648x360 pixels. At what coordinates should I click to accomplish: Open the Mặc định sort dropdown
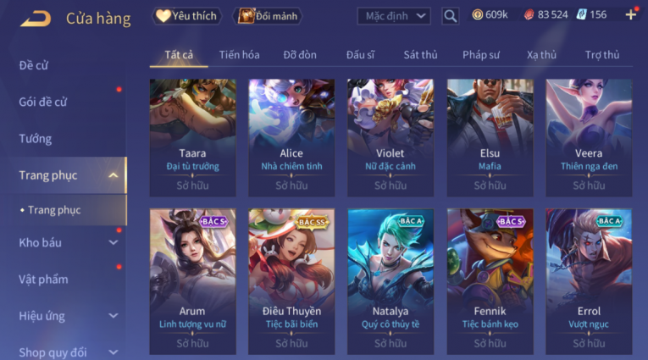coord(394,16)
